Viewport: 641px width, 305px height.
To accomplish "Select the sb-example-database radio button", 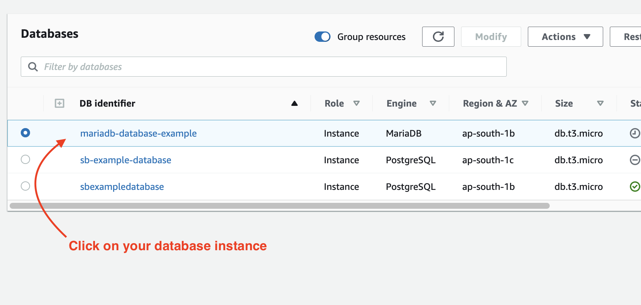I will click(x=26, y=160).
